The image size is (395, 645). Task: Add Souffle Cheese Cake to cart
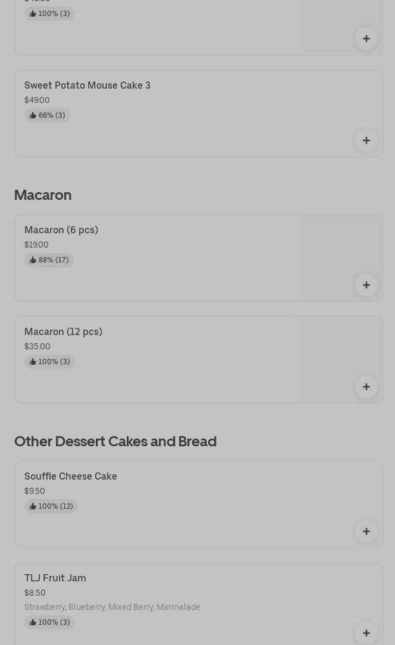click(x=366, y=531)
